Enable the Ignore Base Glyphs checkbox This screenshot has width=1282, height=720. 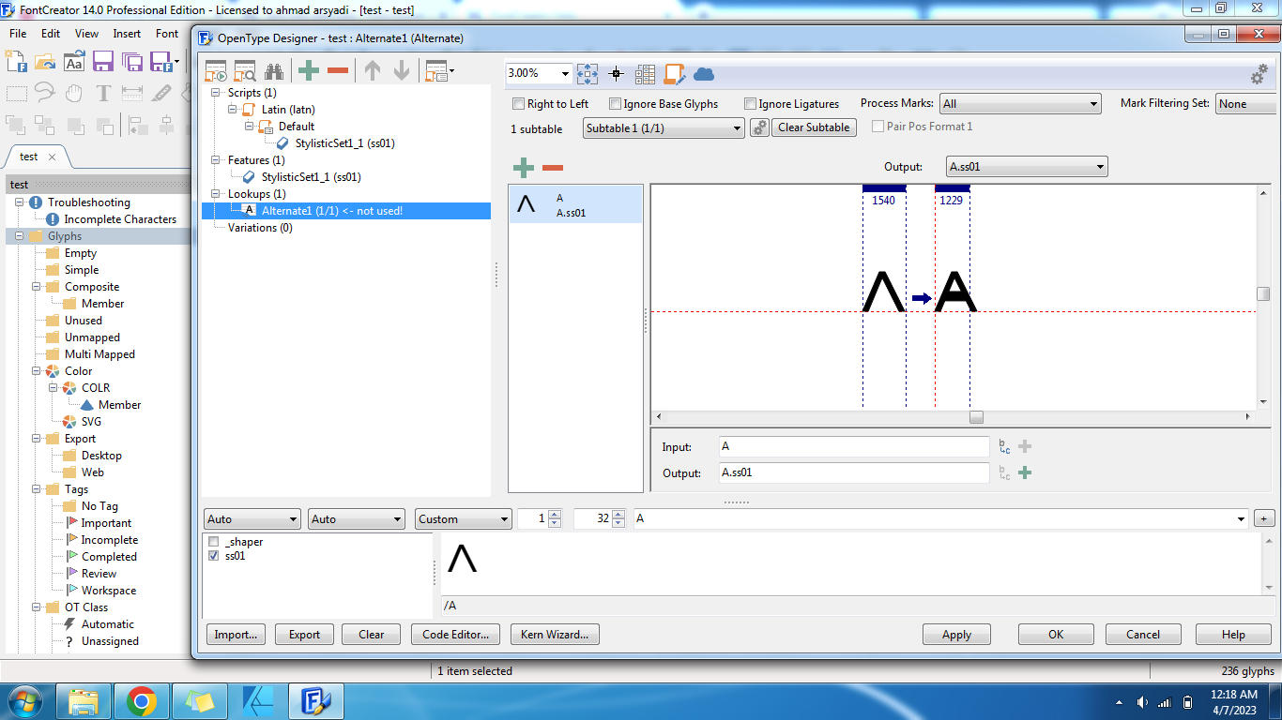click(615, 104)
